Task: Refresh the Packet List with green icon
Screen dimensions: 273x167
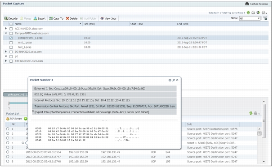Action: tap(251, 113)
